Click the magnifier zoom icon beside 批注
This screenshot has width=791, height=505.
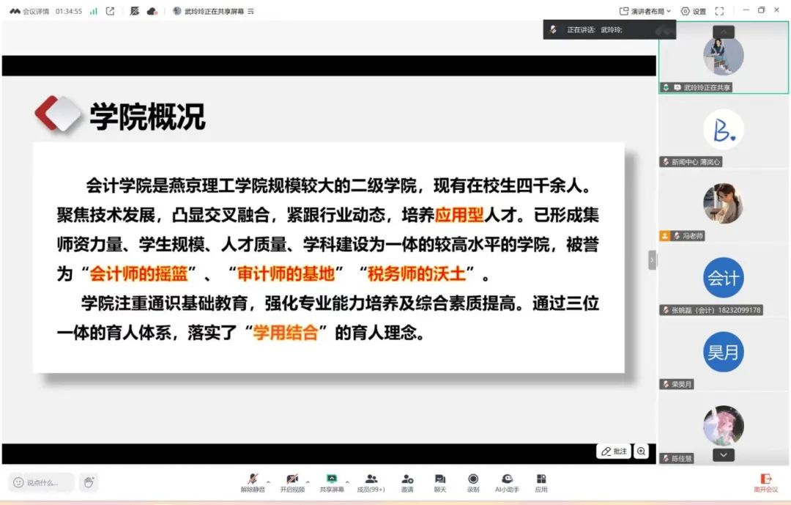[x=642, y=451]
